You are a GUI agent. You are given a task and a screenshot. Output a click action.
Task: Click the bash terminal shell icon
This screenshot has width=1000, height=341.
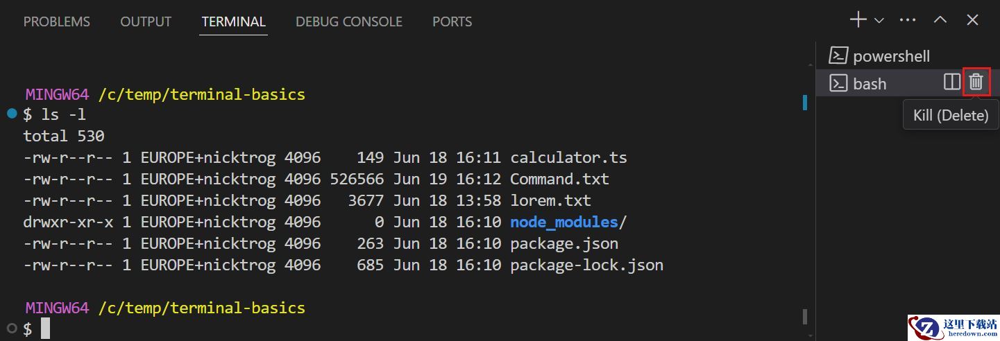pos(838,83)
